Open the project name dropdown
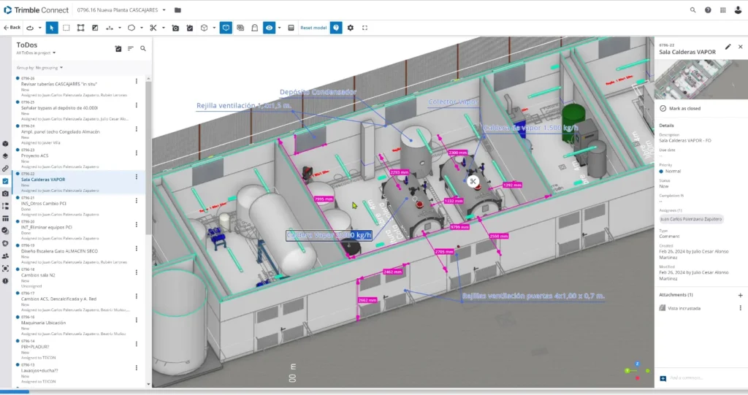The height and width of the screenshot is (395, 748). coord(164,9)
